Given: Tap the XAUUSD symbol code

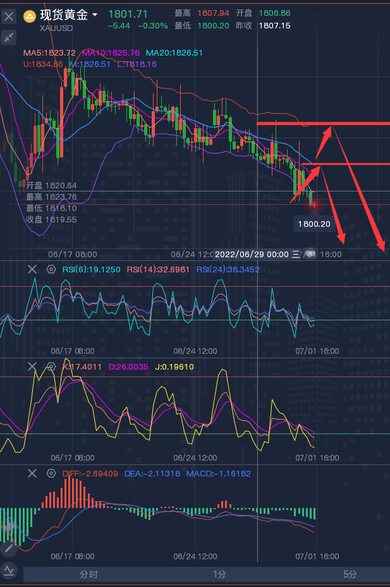Looking at the screenshot, I should pos(56,28).
